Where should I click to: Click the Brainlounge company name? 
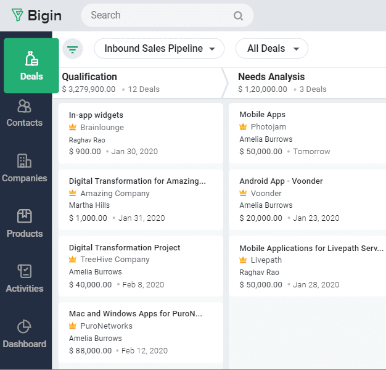coord(102,127)
